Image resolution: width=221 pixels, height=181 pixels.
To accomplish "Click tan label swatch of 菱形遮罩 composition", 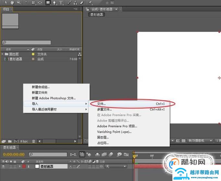I will pyautogui.click(x=33, y=59).
